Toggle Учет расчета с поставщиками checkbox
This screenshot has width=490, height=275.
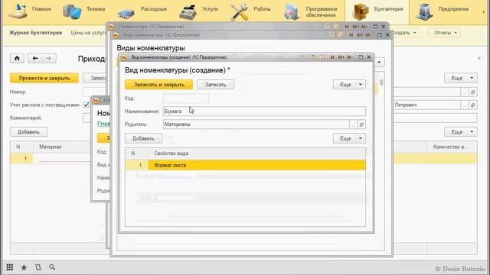click(x=86, y=105)
